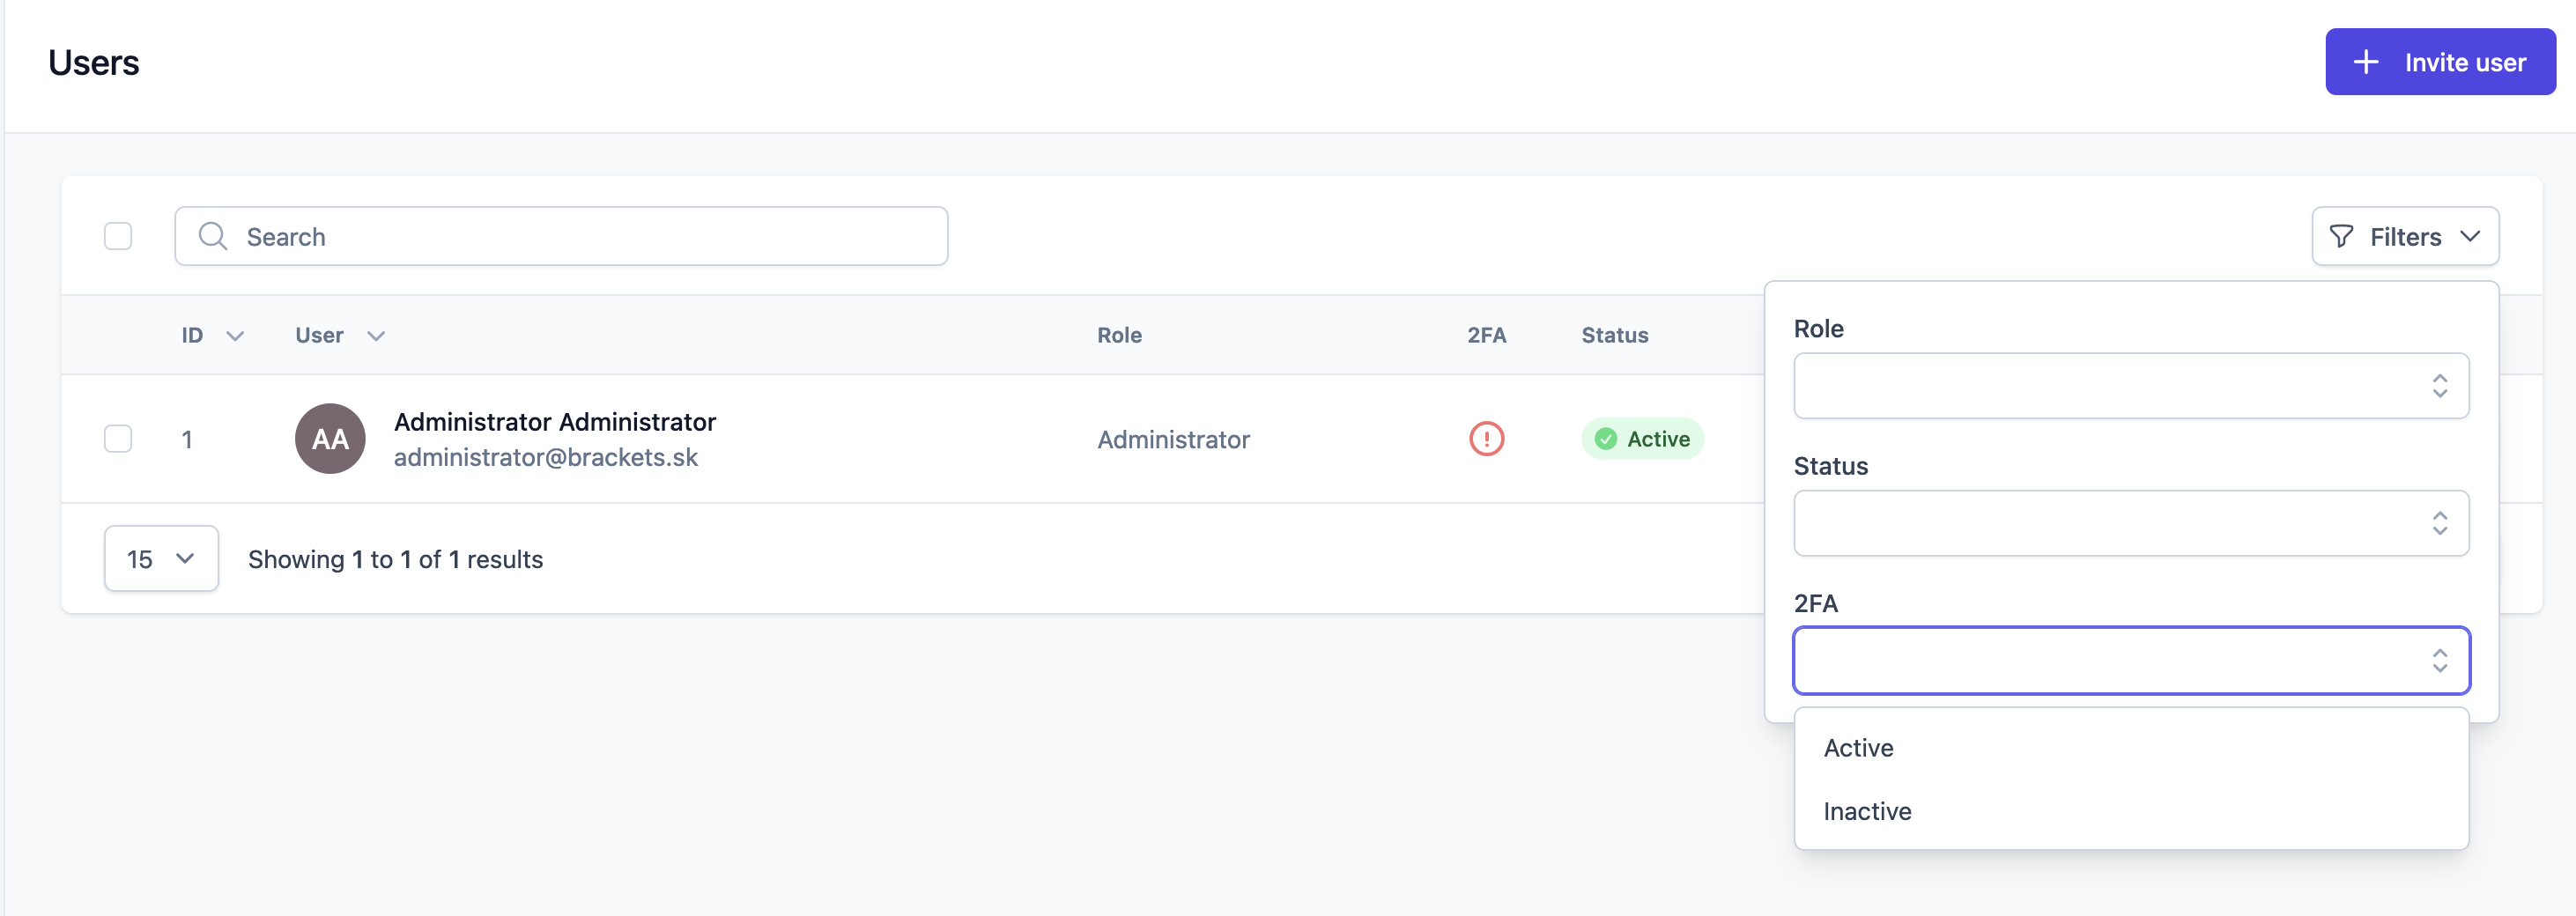Click the Role filter up-down arrows
This screenshot has height=916, width=2576.
point(2440,386)
